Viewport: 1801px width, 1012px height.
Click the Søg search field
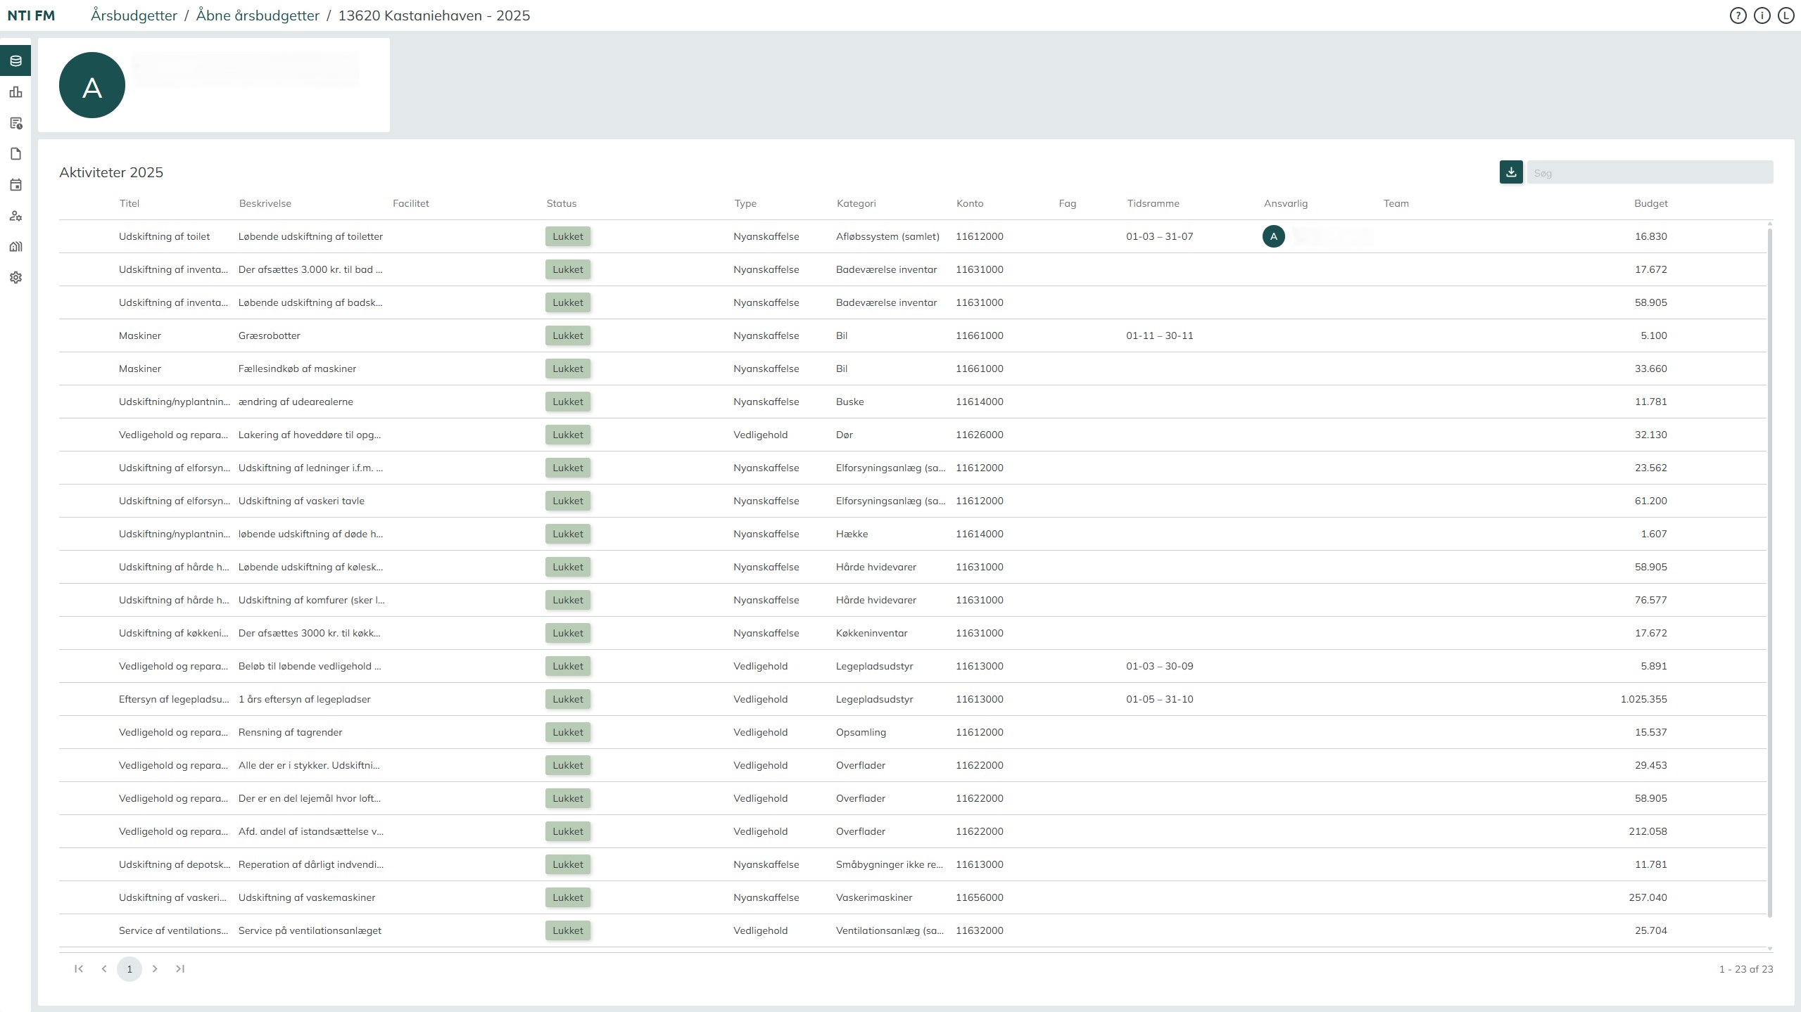click(x=1649, y=172)
